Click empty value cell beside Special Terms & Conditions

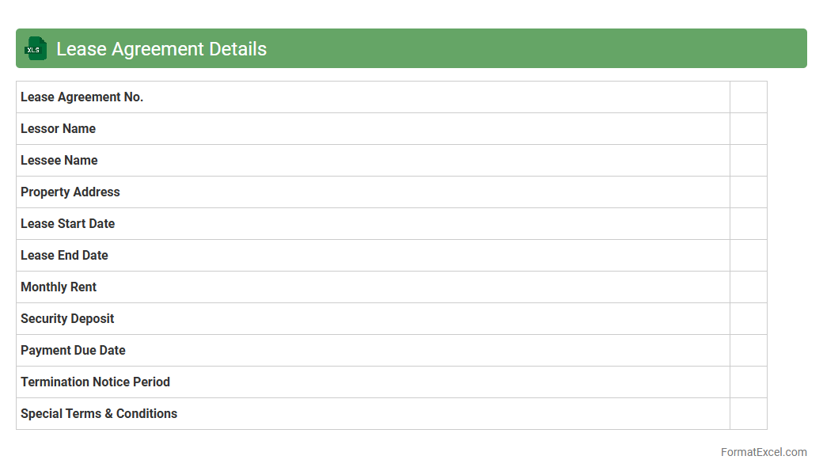click(748, 413)
